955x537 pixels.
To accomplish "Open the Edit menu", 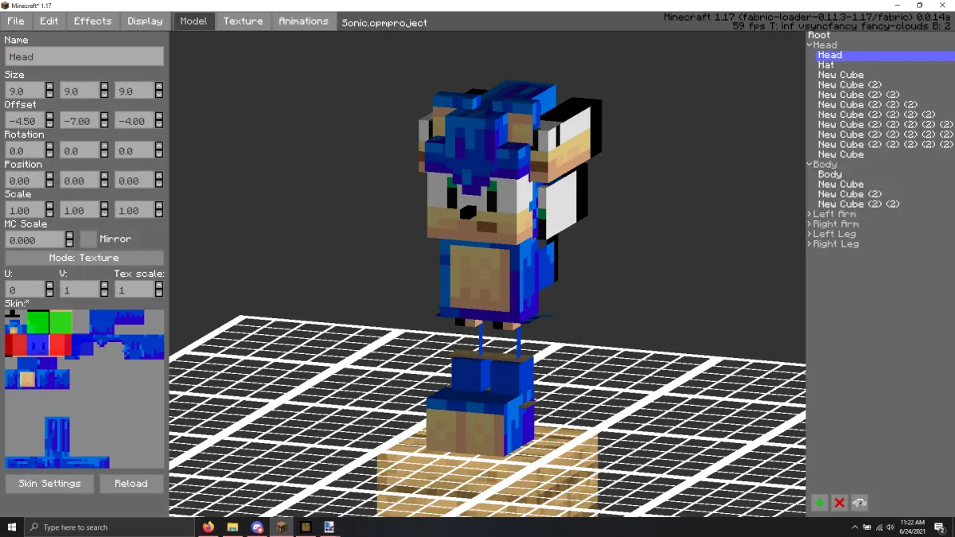I will click(49, 21).
